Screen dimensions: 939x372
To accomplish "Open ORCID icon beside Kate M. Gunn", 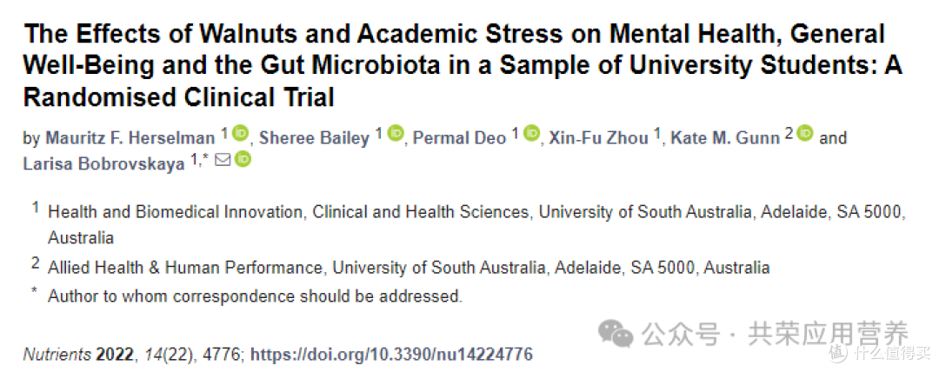I will [805, 133].
